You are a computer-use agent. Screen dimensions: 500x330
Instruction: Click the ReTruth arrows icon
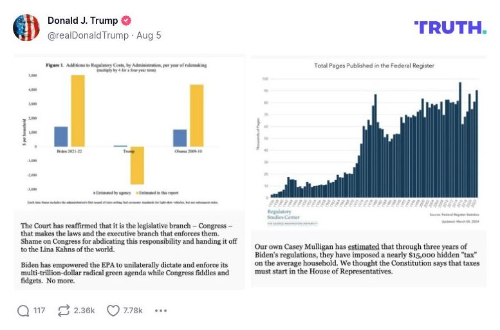[64, 311]
